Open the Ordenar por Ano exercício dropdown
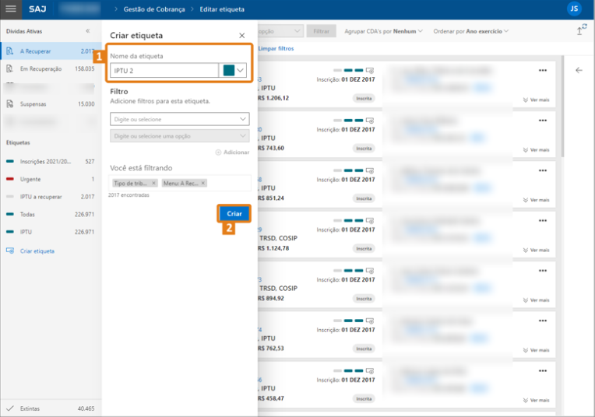Screen dimensions: 595x417 pos(470,31)
